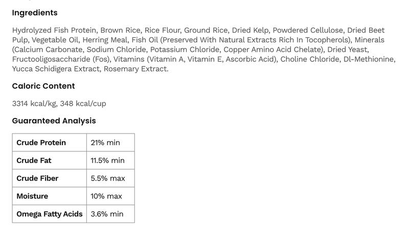409x227 pixels.
Task: Click the Fructooligosaccharide ingredient word
Action: click(x=51, y=59)
